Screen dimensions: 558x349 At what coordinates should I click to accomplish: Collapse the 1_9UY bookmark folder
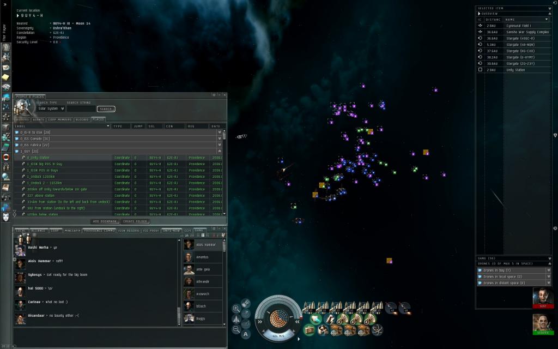219,151
